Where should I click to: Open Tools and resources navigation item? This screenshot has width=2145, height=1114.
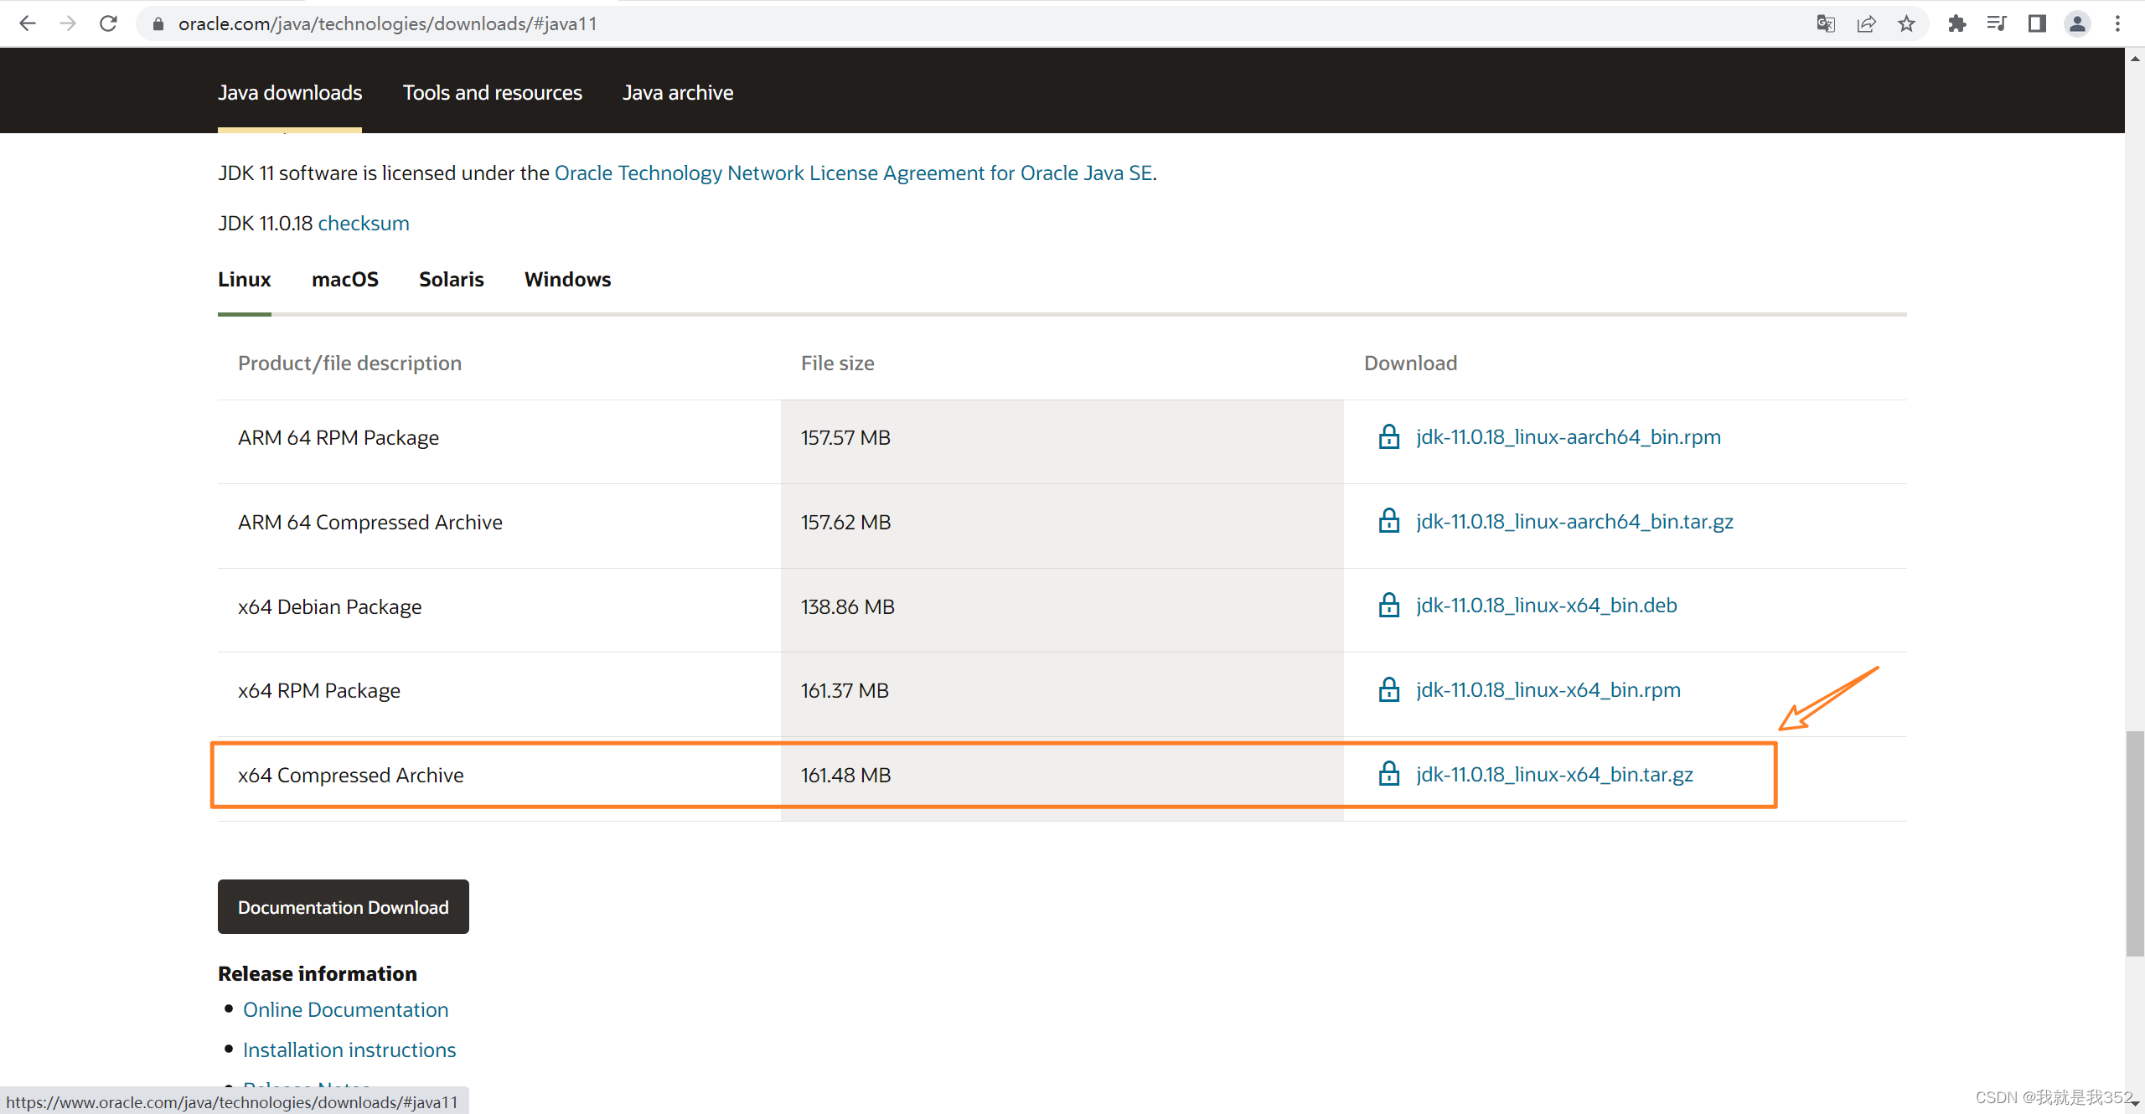tap(492, 93)
